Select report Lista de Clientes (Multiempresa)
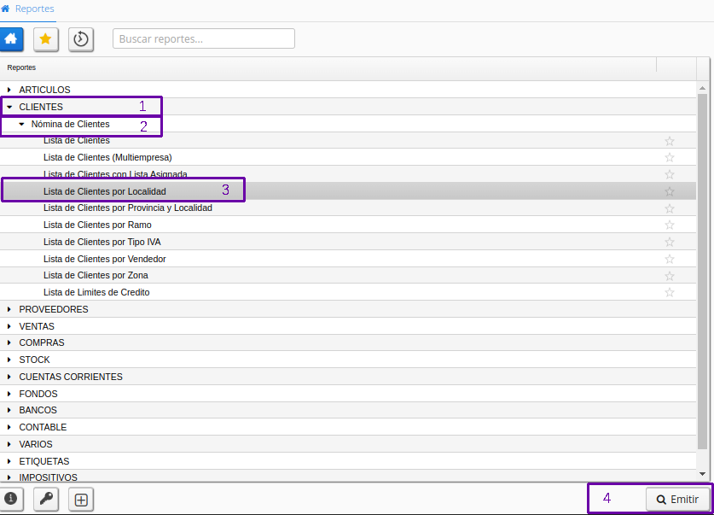 click(107, 158)
